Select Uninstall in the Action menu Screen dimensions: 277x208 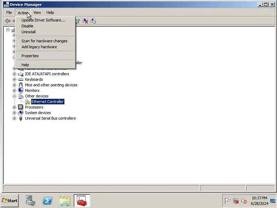(x=45, y=32)
